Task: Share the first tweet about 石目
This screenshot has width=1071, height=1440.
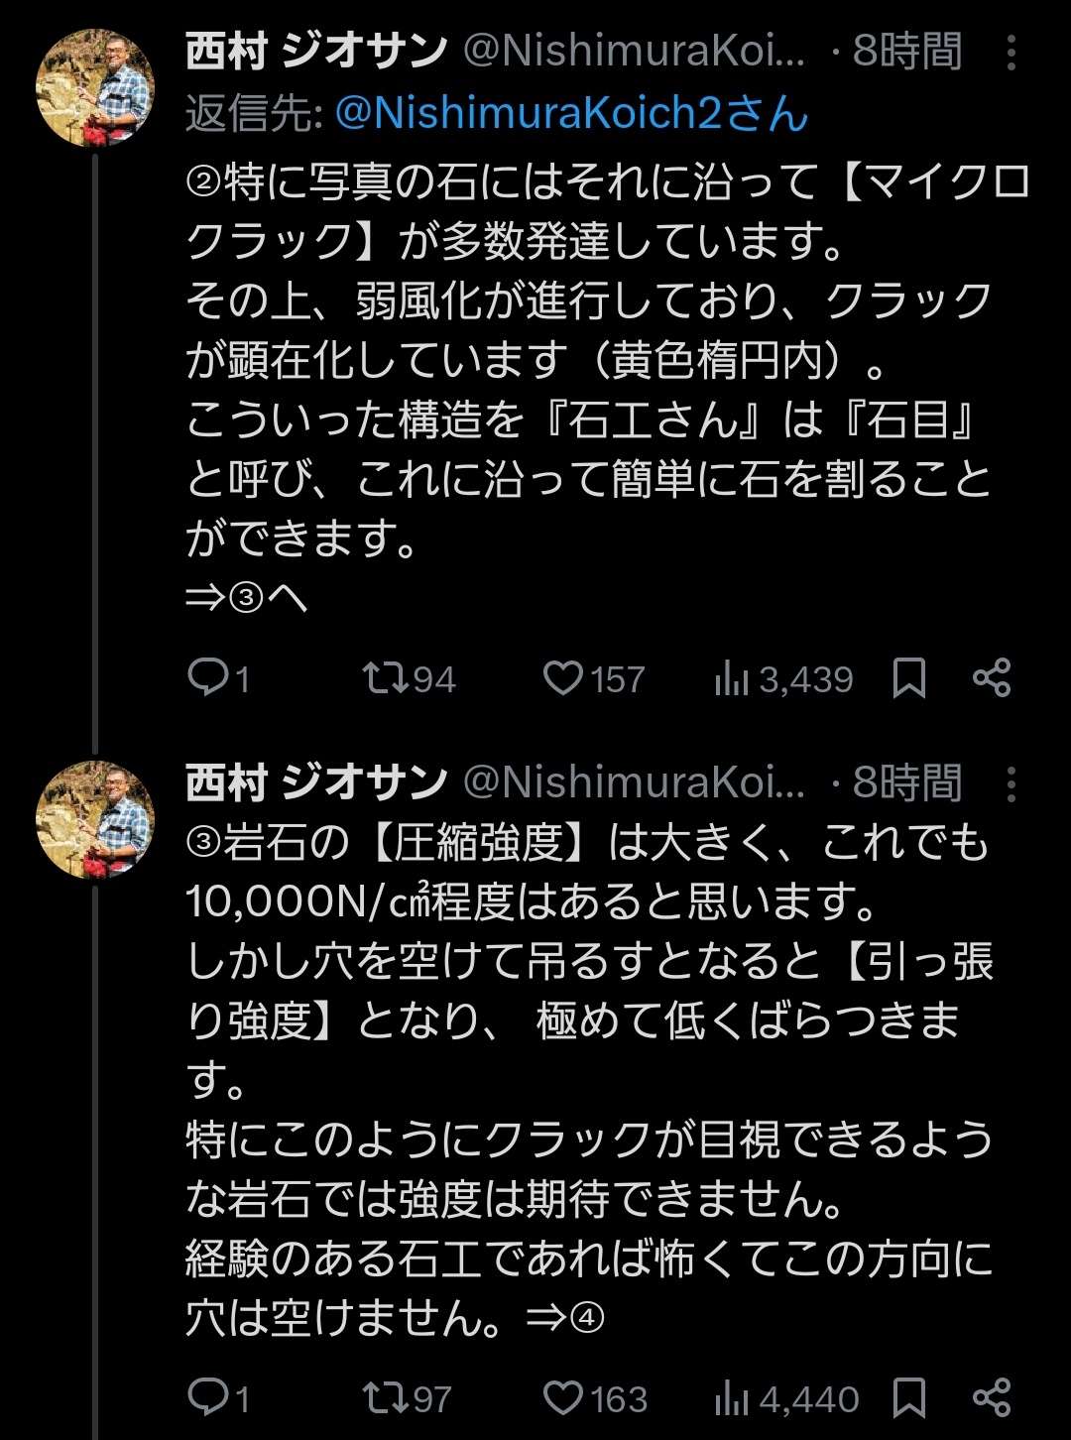Action: [992, 678]
